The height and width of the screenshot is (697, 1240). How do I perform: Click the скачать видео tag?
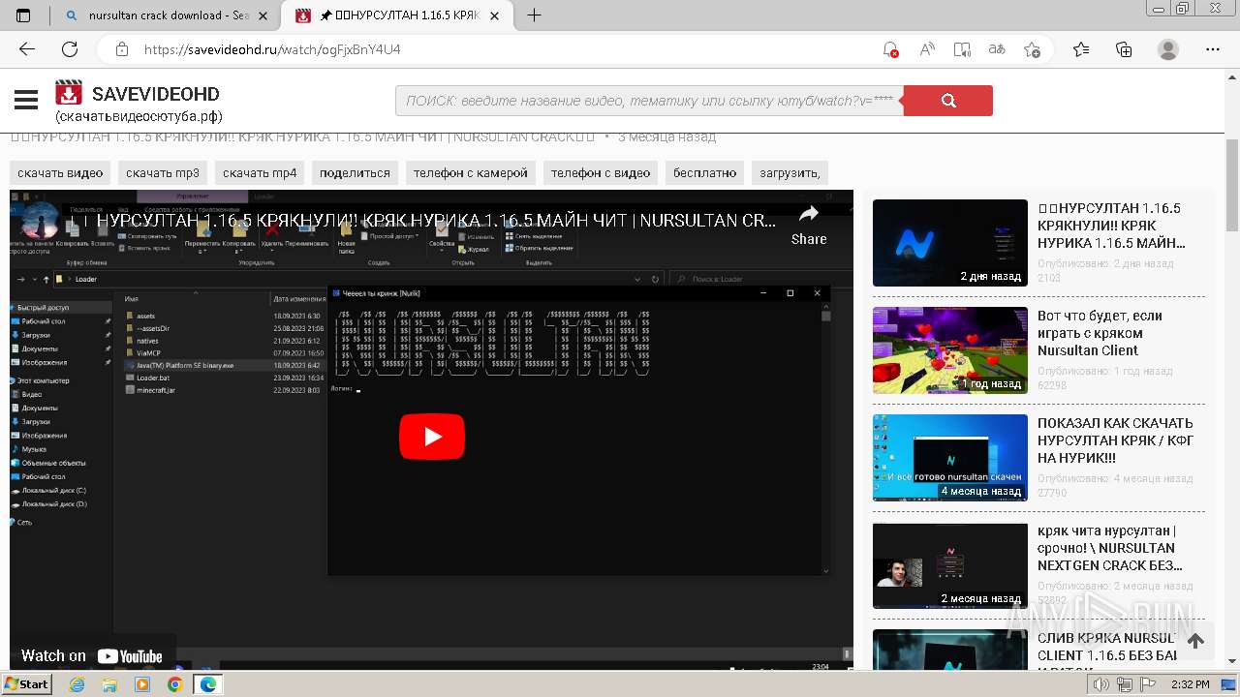[60, 172]
